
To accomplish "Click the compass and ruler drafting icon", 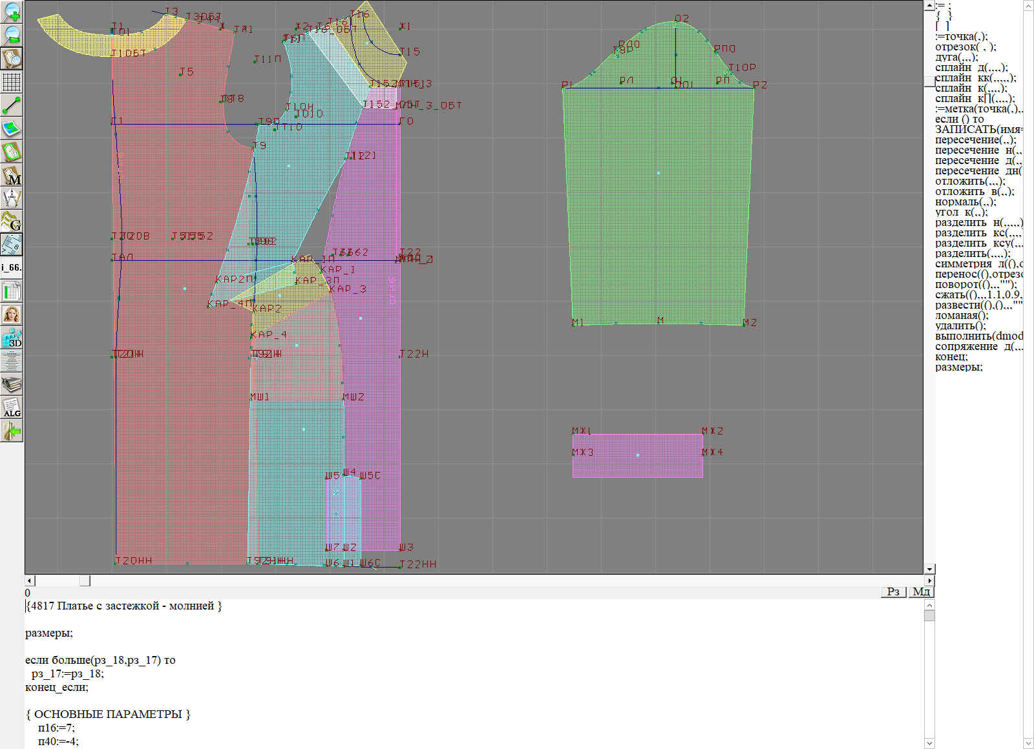I will coord(12,198).
